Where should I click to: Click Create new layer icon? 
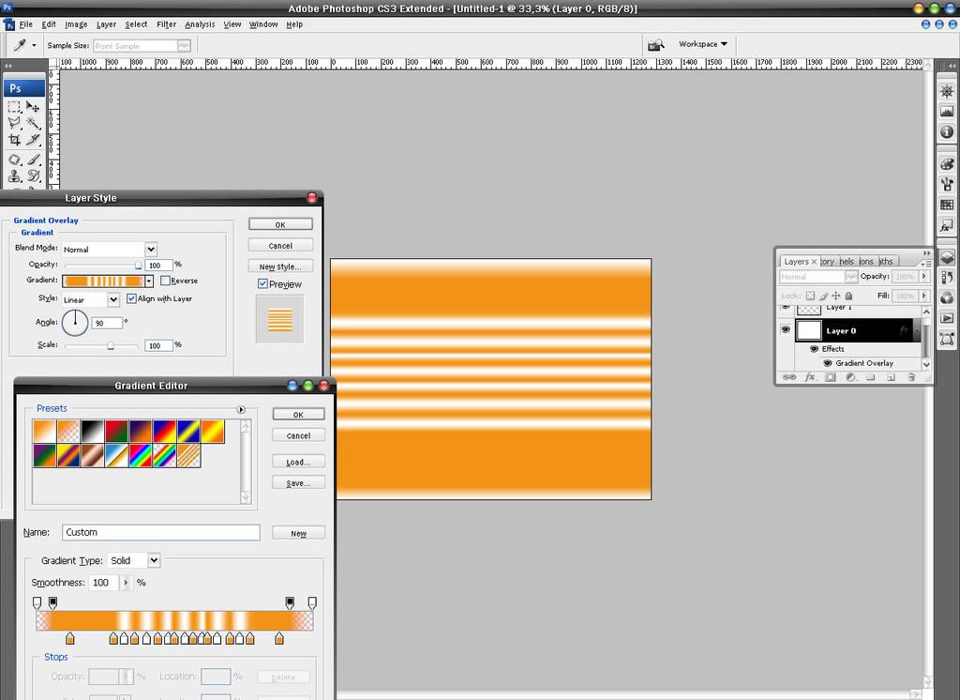tap(891, 377)
